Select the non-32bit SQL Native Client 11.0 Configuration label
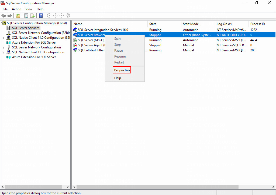Viewport: 276px width, 195px height. click(x=38, y=52)
